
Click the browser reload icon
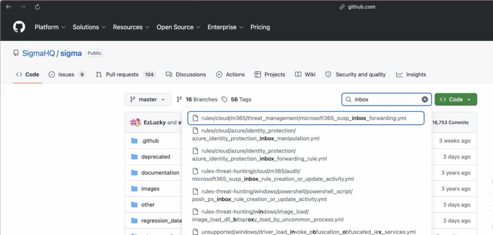click(x=37, y=7)
